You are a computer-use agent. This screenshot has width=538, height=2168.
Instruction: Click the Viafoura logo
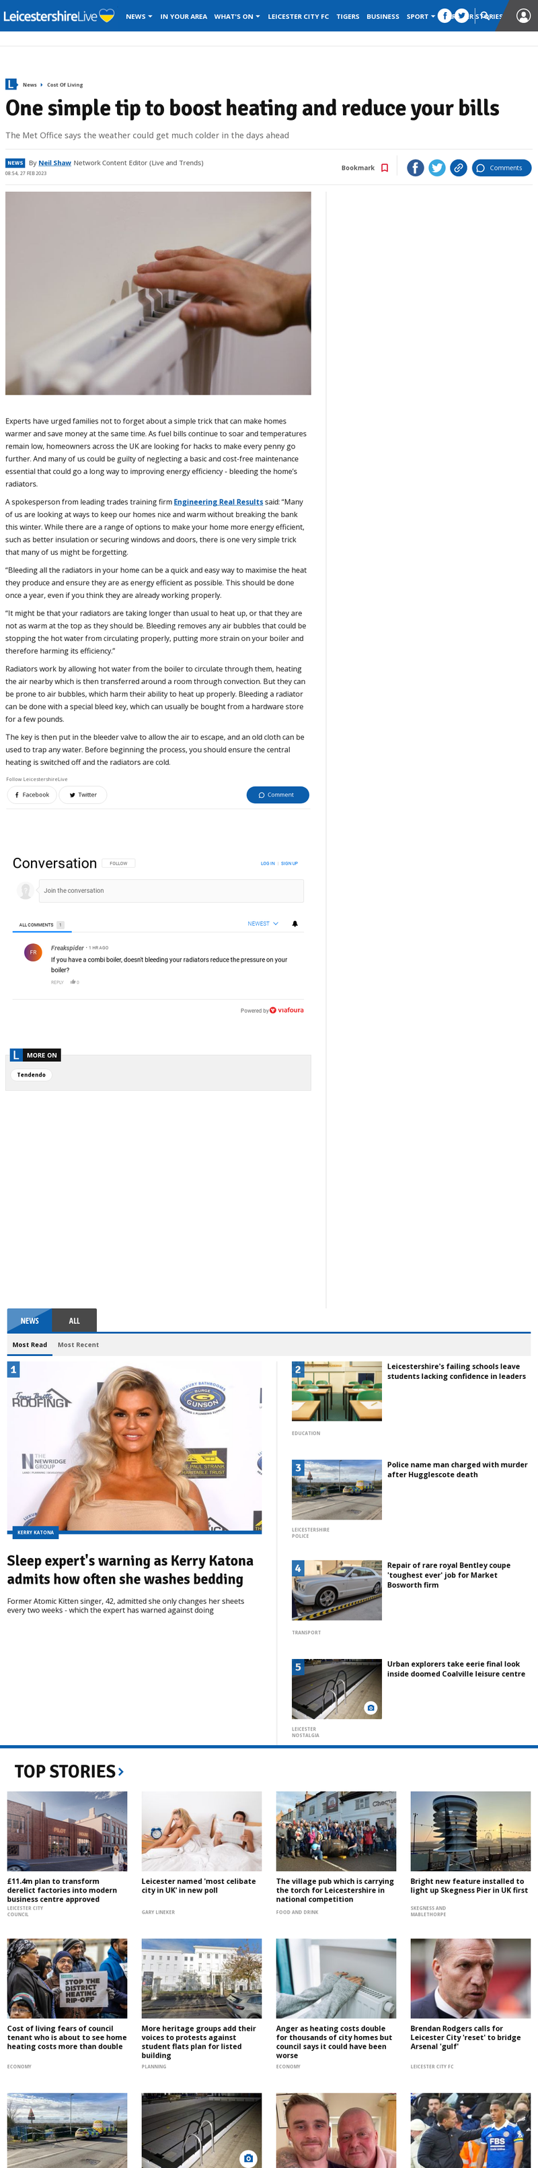tap(286, 1010)
